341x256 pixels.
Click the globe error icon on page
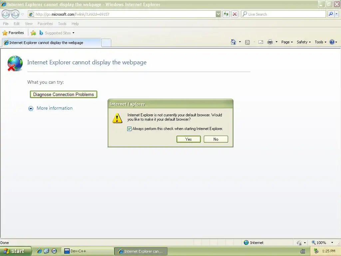[15, 63]
